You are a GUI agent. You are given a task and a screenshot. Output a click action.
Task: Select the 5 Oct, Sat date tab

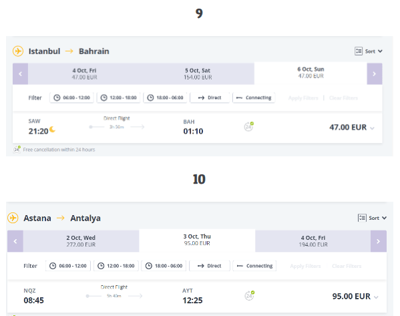198,73
